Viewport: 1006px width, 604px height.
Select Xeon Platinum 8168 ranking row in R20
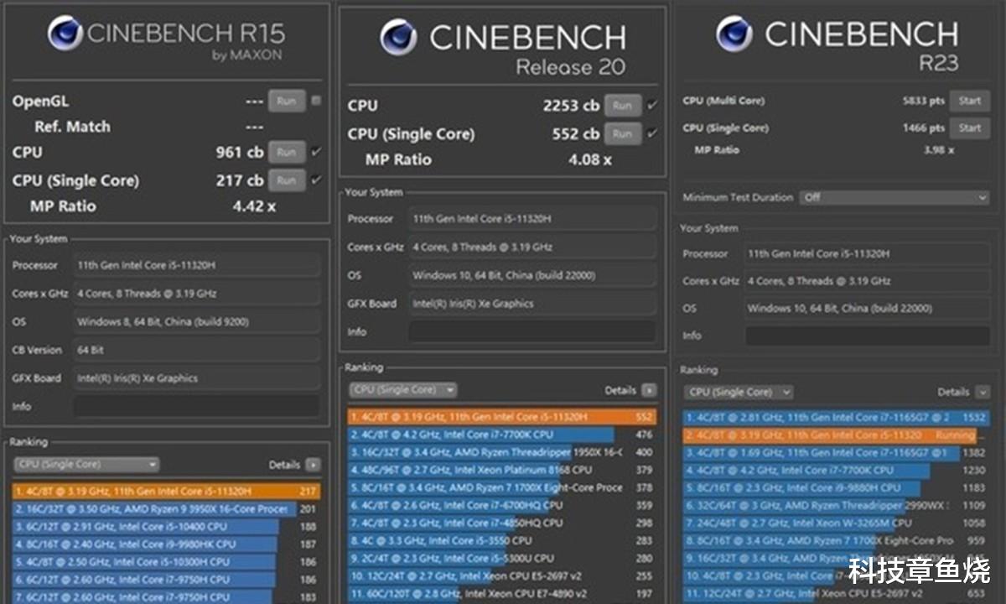click(x=502, y=470)
